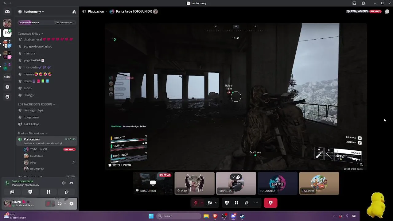This screenshot has height=221, width=393.
Task: Open Discord direct messages home icon
Action: tap(7, 12)
